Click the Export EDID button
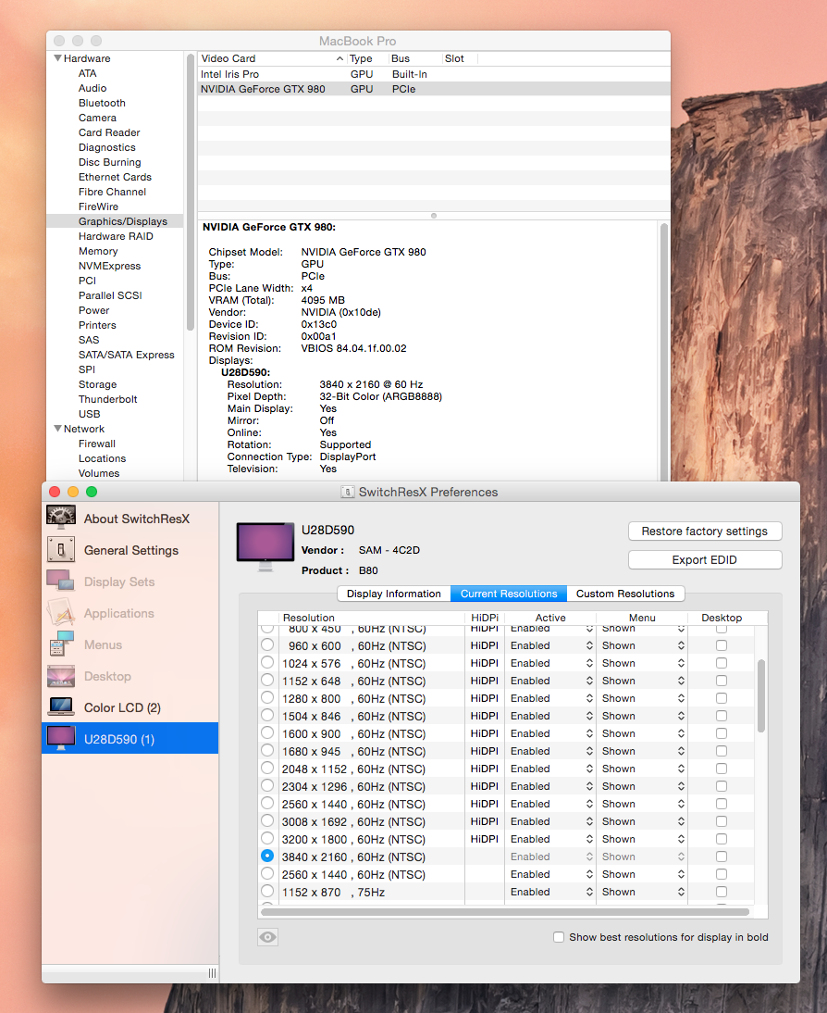Viewport: 827px width, 1013px height. [704, 559]
